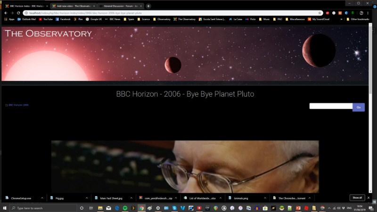Click Show all downloads button
The image size is (377, 212).
357,197
